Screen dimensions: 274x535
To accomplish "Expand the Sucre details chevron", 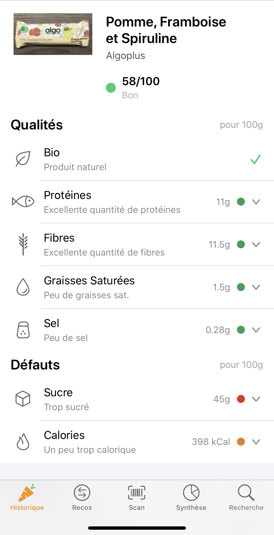I will 256,399.
